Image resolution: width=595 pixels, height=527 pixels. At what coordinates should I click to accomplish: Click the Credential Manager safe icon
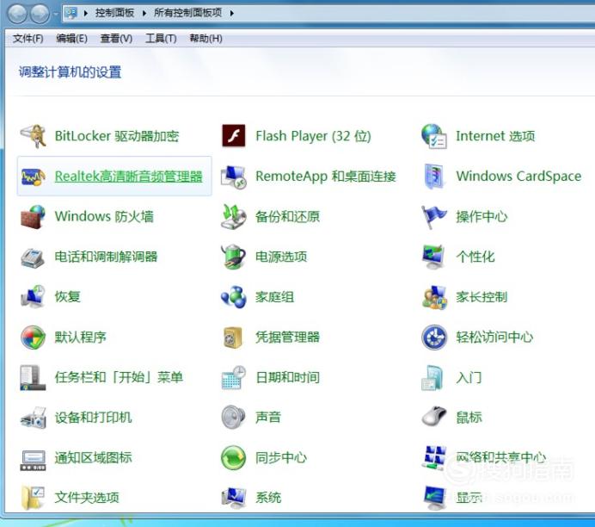pyautogui.click(x=233, y=338)
